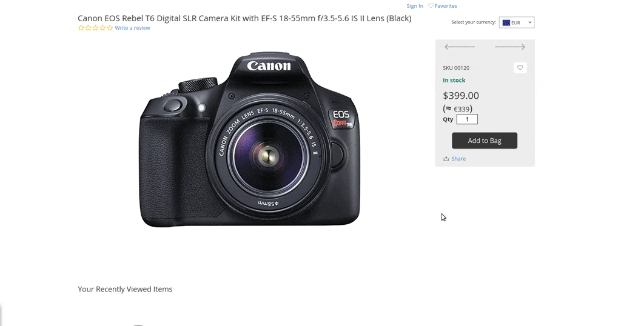Rate product with the fifth star

[110, 28]
